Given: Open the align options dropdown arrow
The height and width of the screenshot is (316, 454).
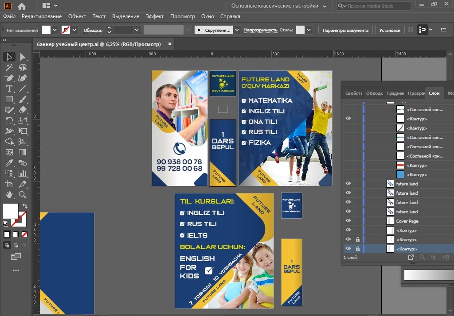Looking at the screenshot, I should click(x=431, y=30).
